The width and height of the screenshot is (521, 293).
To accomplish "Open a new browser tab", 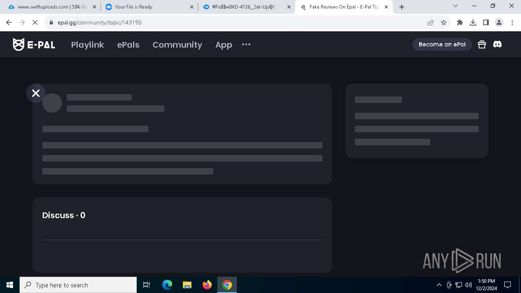I will click(x=402, y=7).
